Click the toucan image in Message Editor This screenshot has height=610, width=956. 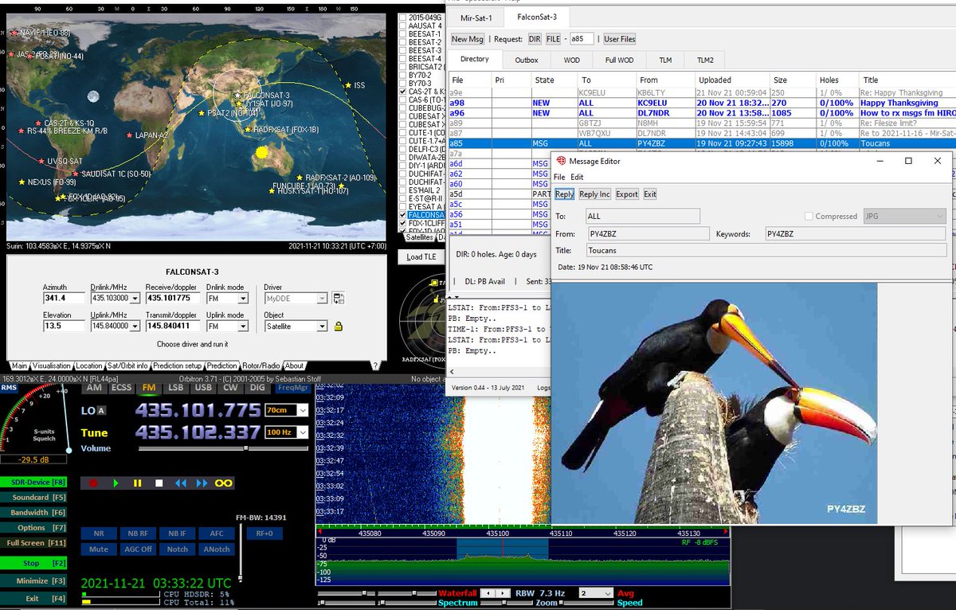tap(714, 403)
